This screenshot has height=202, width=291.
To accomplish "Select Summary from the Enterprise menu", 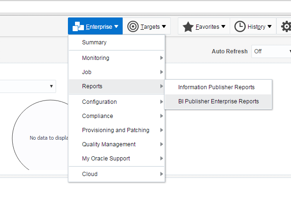I will 116,42.
